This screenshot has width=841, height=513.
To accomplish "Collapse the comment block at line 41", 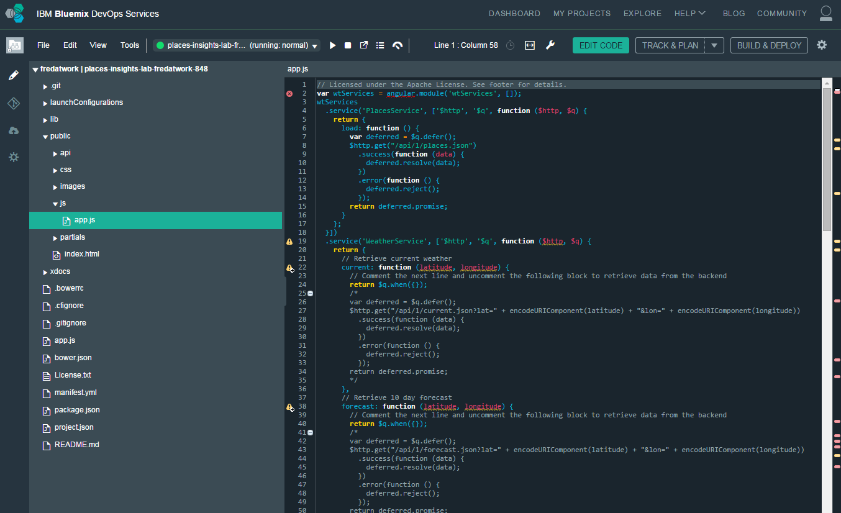I will coord(310,432).
